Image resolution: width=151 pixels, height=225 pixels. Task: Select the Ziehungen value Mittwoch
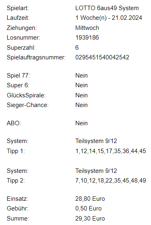click(87, 28)
